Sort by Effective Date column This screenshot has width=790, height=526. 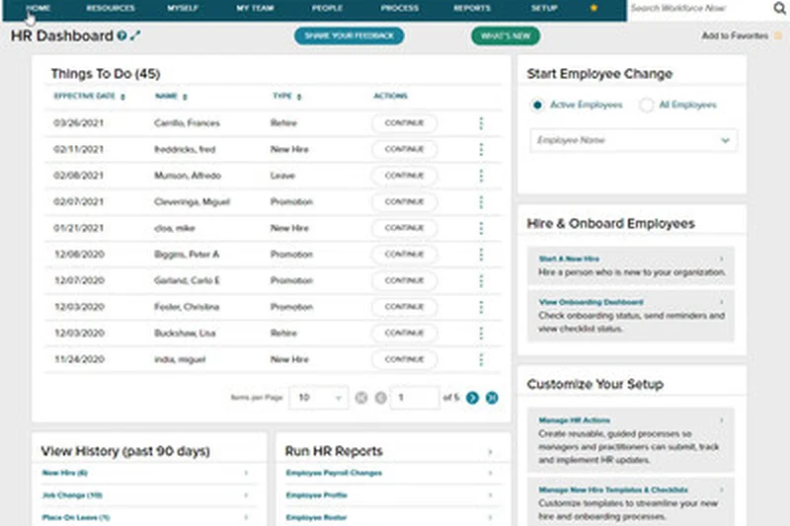click(x=89, y=97)
